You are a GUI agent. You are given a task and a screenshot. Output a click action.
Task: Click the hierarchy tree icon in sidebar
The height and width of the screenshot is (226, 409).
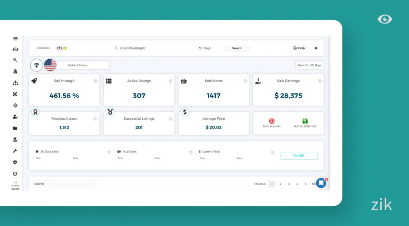(15, 83)
